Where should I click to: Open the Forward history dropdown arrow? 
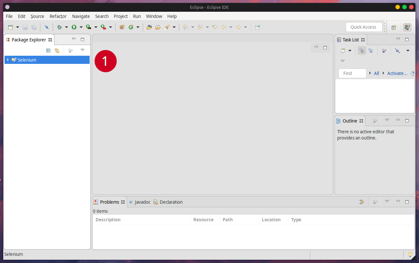point(246,27)
